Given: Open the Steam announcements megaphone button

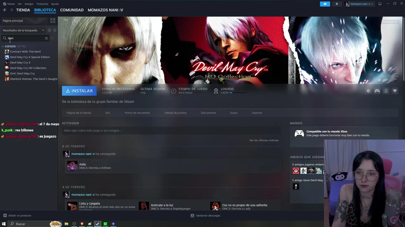Looking at the screenshot, I should click(x=325, y=4).
